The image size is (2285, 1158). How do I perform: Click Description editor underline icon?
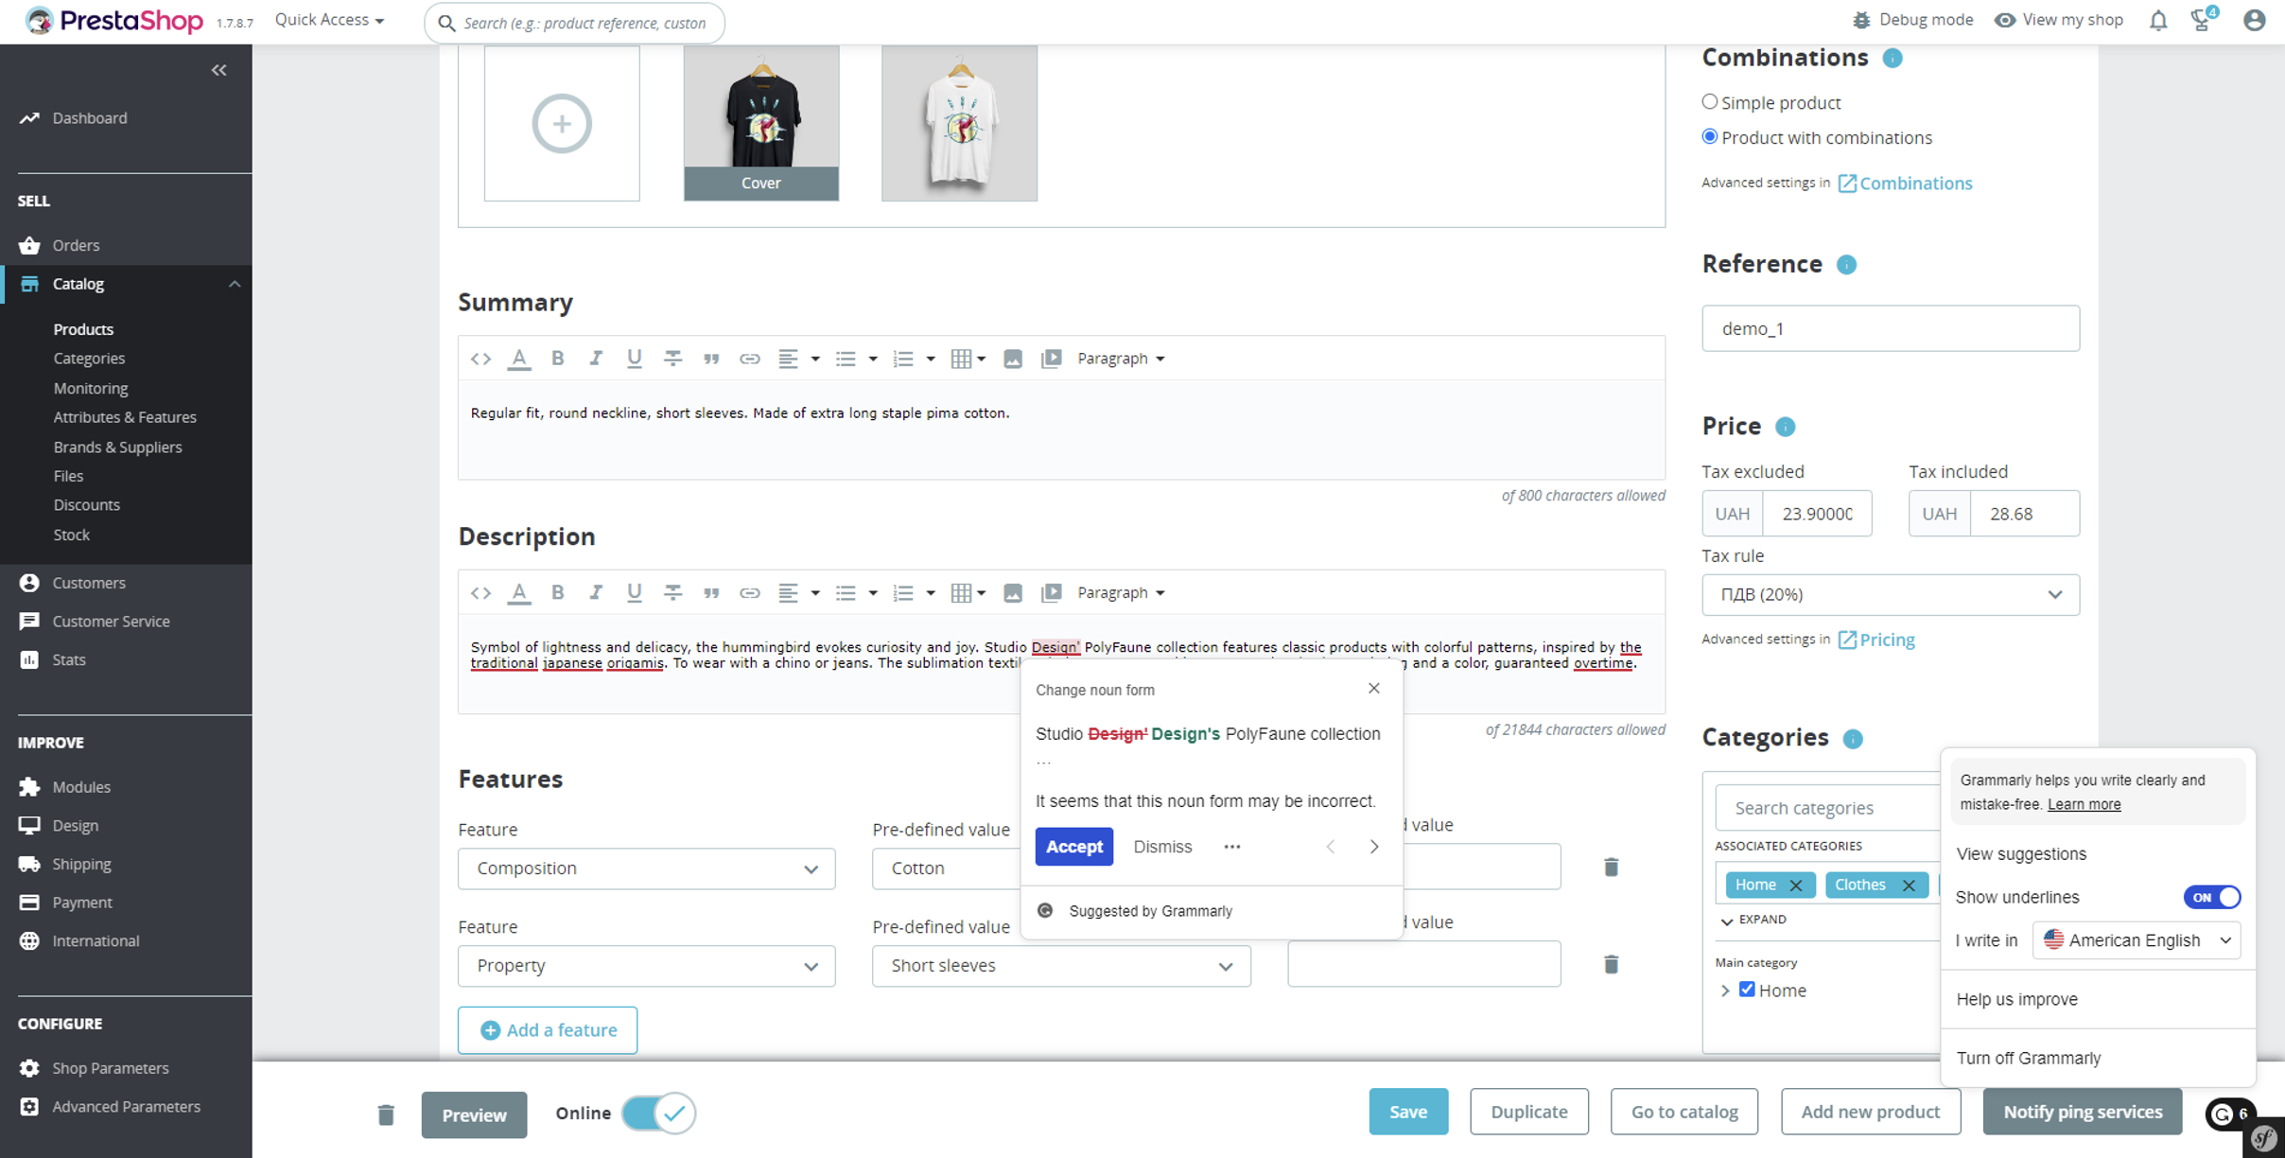[x=634, y=593]
